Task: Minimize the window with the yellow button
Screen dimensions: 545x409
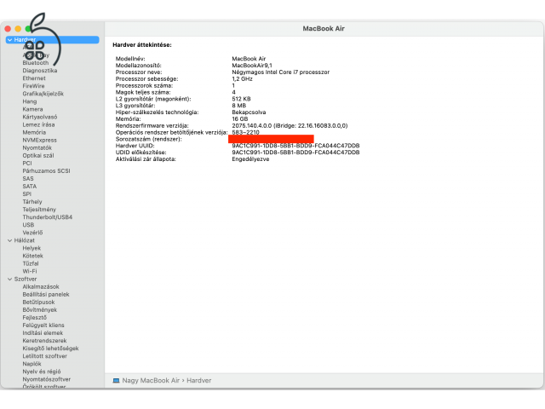Action: point(18,29)
